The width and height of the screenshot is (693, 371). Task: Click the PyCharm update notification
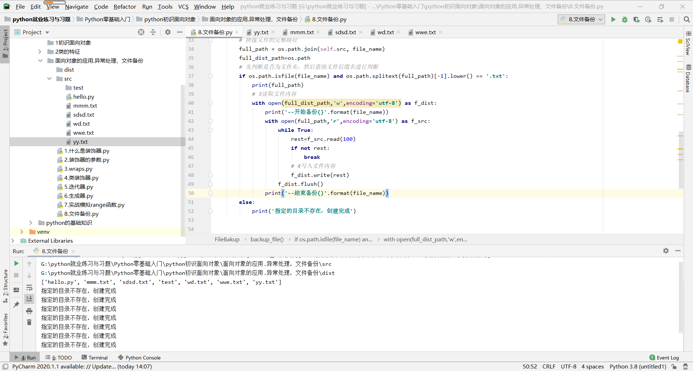coord(82,366)
